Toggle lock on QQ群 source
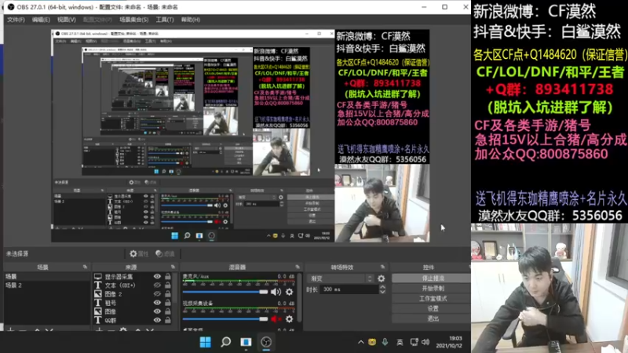 168,320
